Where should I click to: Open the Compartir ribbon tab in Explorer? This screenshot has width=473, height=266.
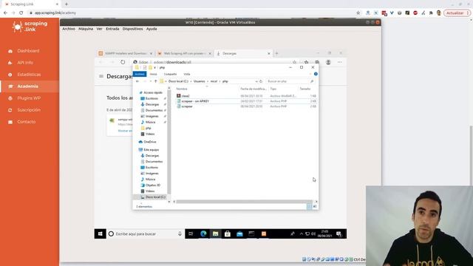[170, 74]
